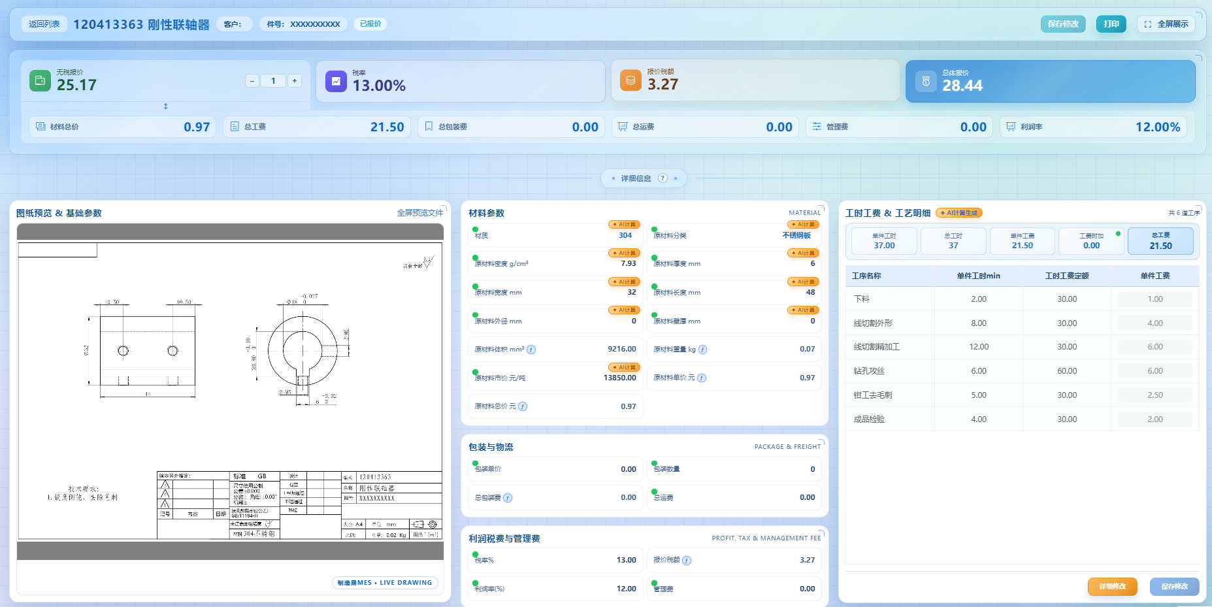Click the 管理费 sliders icon
1212x607 pixels.
[817, 126]
